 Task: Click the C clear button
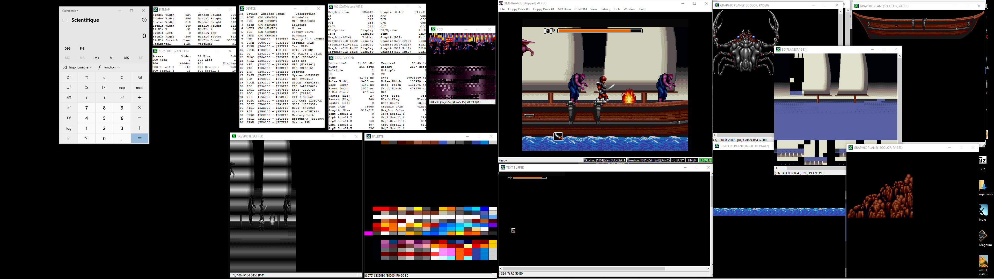pos(122,77)
